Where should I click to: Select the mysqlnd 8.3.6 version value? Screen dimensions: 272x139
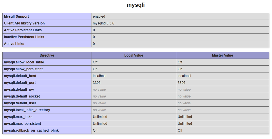pos(103,23)
